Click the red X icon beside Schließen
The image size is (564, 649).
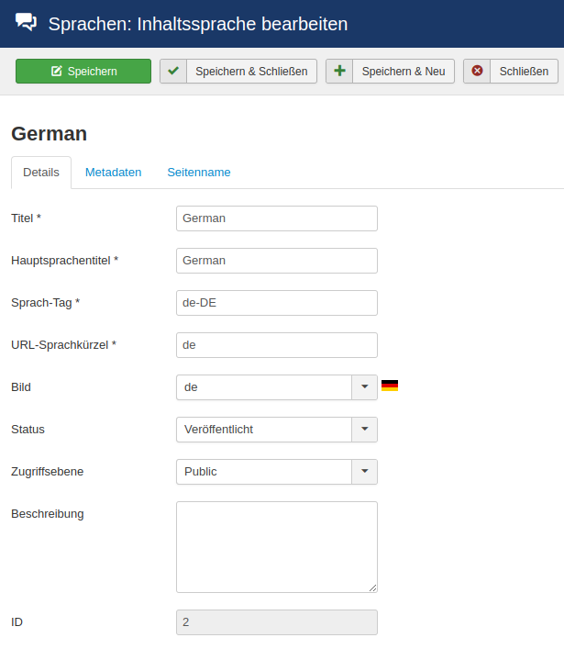point(477,72)
